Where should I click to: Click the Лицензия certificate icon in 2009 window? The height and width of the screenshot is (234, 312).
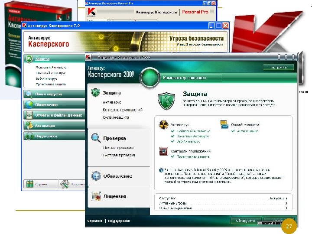[x=96, y=196]
